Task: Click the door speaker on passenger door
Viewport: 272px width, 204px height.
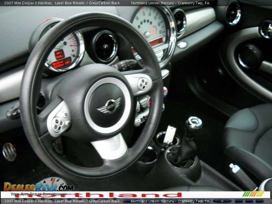Action: click(x=248, y=57)
